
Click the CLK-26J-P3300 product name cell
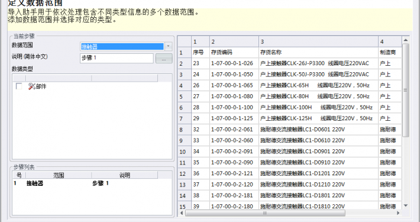click(319, 63)
